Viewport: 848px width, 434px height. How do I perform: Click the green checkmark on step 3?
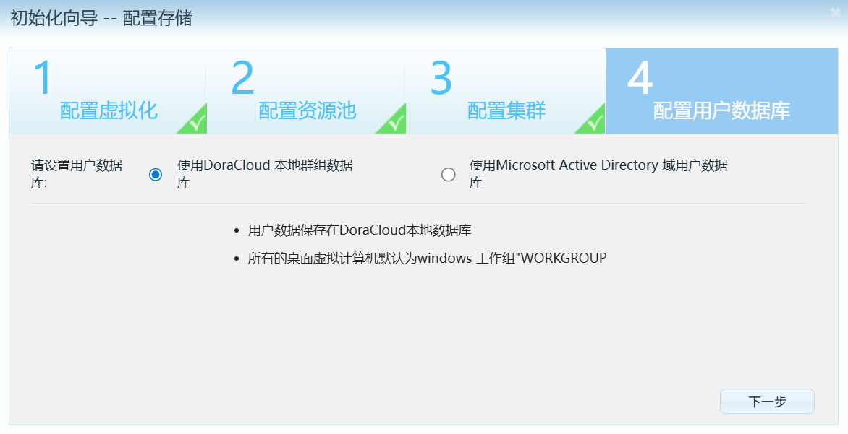point(592,123)
